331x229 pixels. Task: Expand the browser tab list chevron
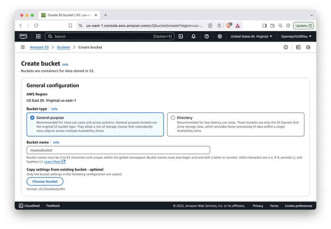click(312, 15)
